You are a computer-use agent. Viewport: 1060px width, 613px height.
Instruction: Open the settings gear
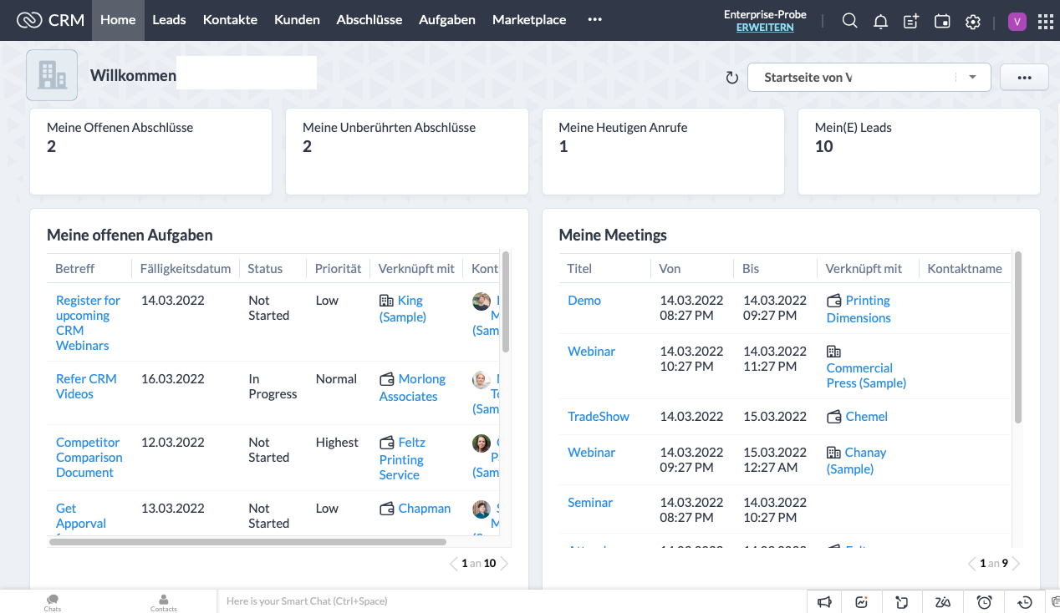(973, 22)
